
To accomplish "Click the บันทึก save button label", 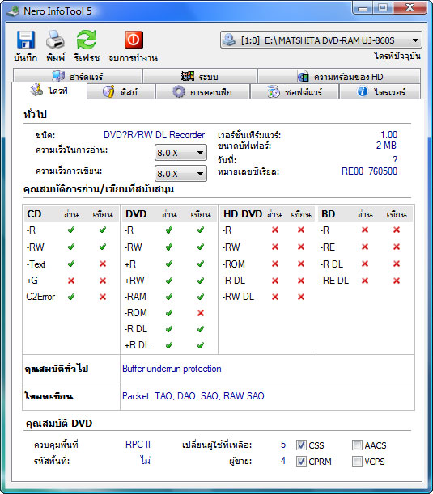I will [x=25, y=57].
